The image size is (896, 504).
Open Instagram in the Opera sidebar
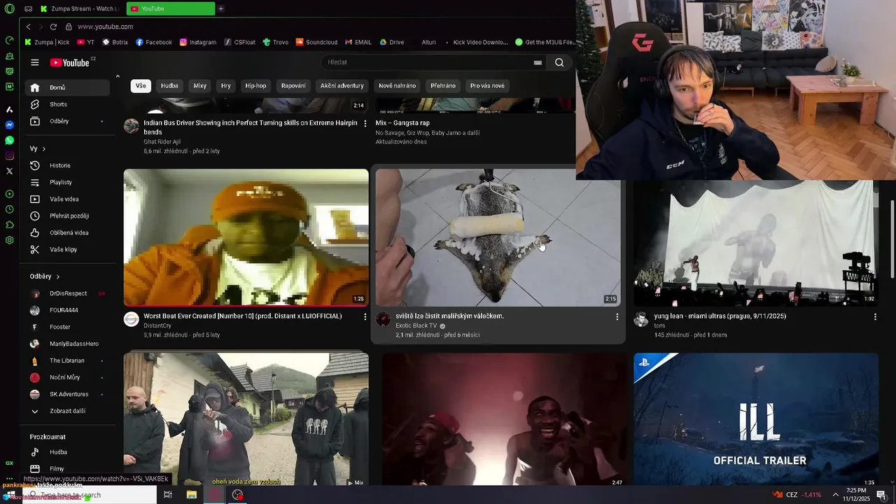pyautogui.click(x=9, y=155)
